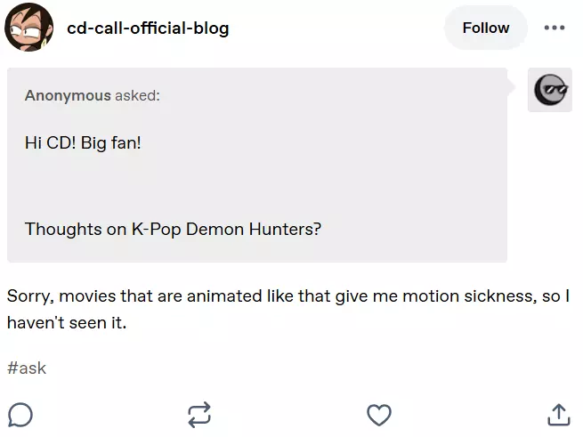
Task: Select the 'asked:' label text
Action: point(137,95)
